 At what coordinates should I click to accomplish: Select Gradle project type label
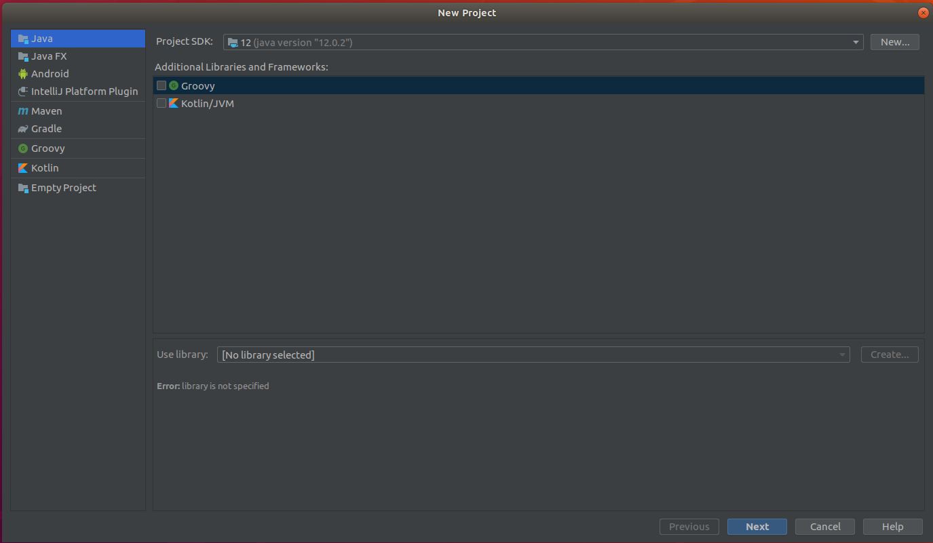46,129
